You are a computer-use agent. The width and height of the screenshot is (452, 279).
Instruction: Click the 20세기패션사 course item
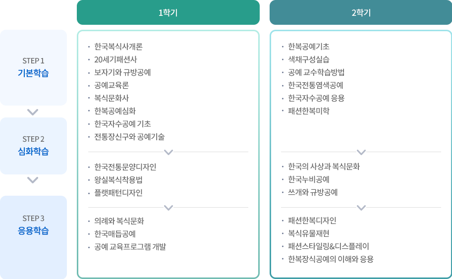coord(115,59)
